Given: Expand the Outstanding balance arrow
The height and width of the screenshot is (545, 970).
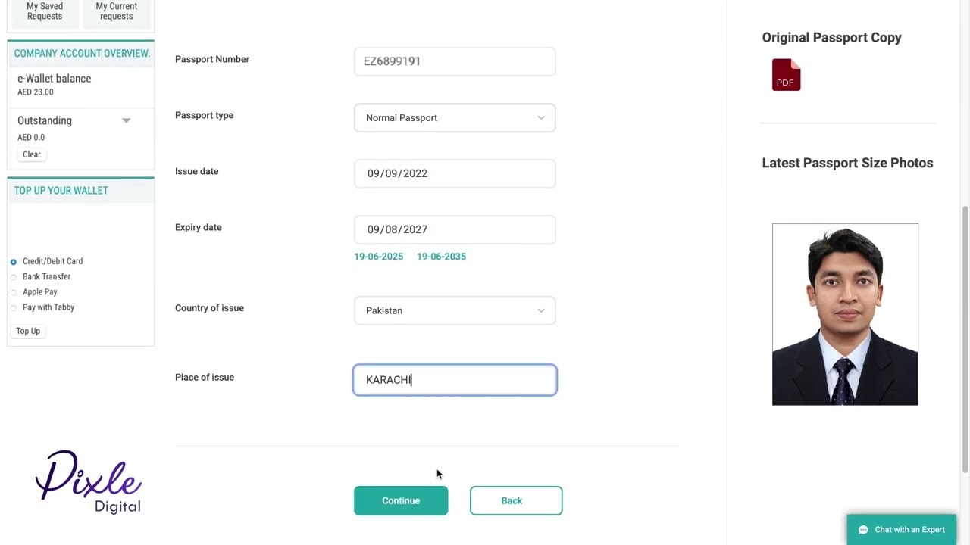Looking at the screenshot, I should coord(127,120).
